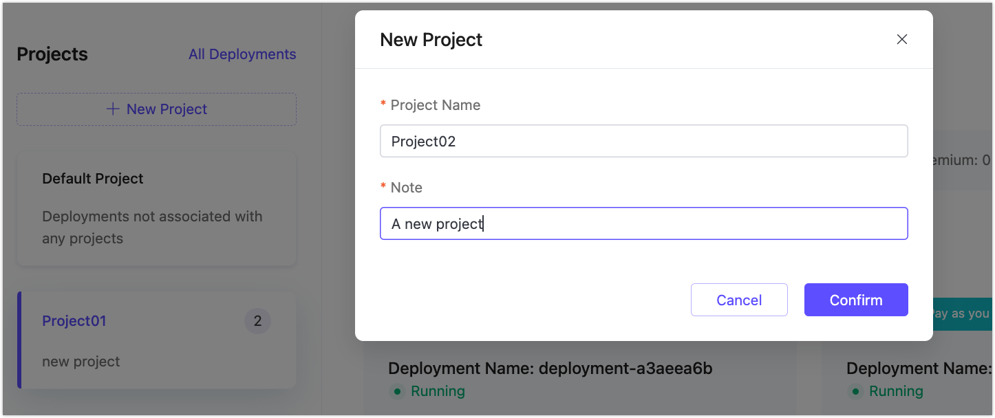Screen dimensions: 995x418
Task: Click the New Project button in the sidebar
Action: click(x=156, y=109)
